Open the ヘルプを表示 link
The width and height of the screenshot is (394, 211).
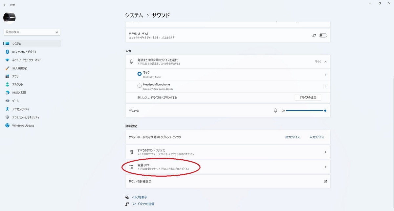coord(140,197)
